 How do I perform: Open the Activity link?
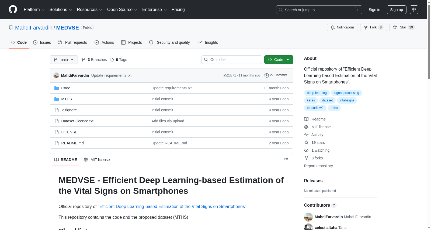tap(314, 135)
